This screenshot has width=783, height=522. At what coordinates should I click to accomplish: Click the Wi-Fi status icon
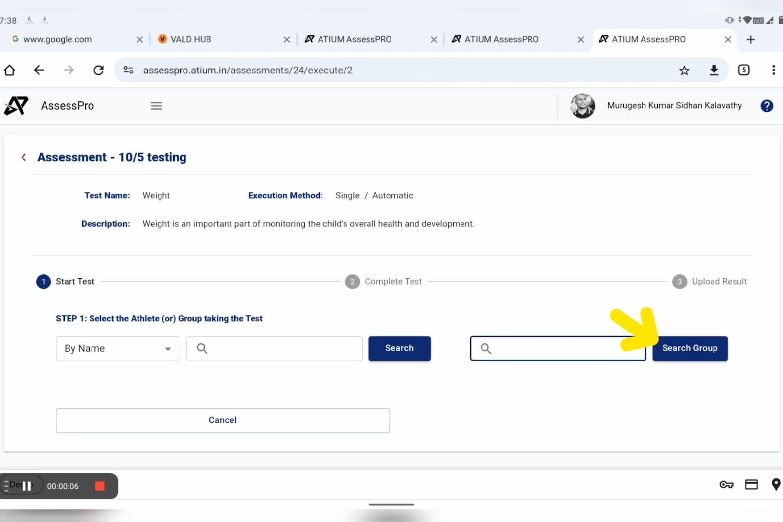click(747, 20)
